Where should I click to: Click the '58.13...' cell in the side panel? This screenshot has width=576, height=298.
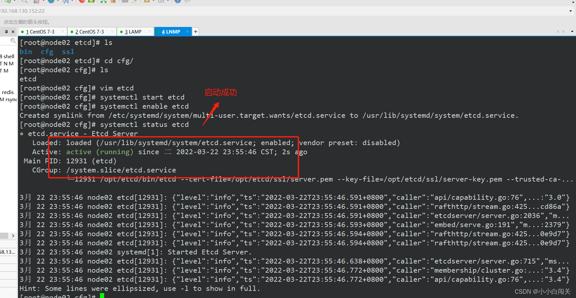pyautogui.click(x=8, y=252)
